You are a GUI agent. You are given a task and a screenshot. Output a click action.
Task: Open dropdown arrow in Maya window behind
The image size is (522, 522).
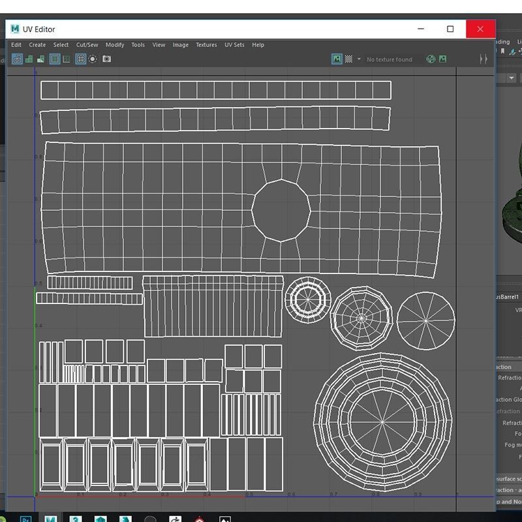click(x=512, y=78)
